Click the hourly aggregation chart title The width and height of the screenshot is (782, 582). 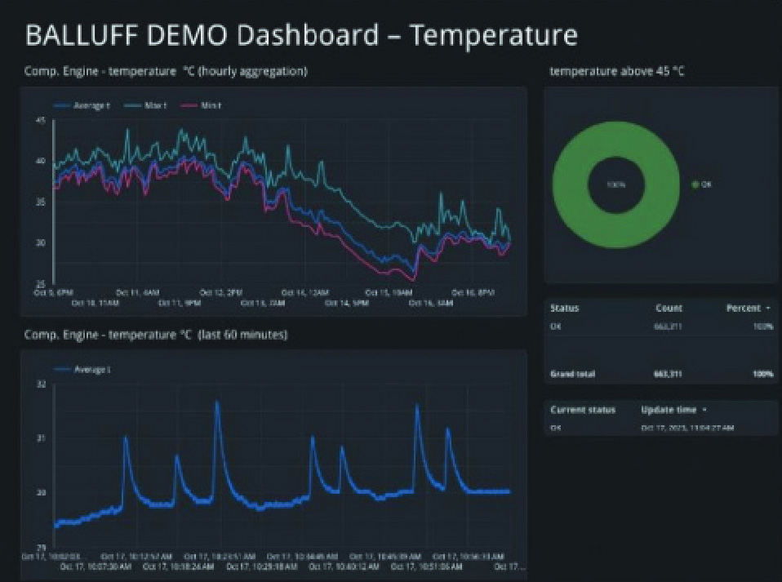(x=166, y=72)
